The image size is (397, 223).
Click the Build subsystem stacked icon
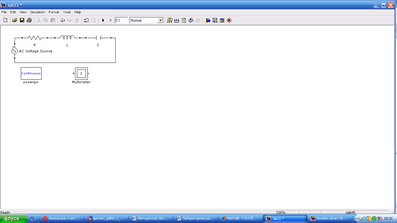(191, 20)
